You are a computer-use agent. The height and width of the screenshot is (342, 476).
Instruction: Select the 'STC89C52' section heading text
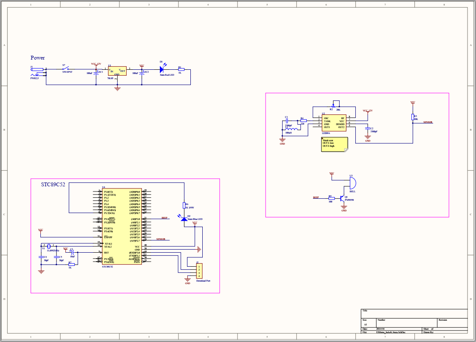[x=53, y=185]
